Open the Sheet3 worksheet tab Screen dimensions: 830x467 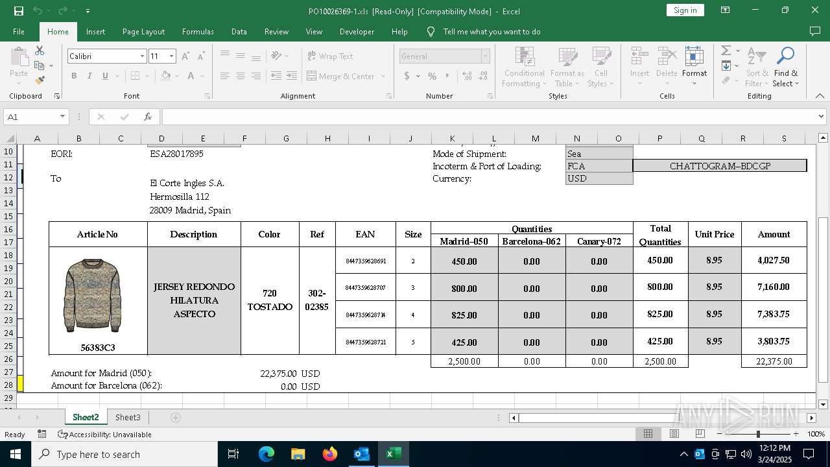point(128,418)
